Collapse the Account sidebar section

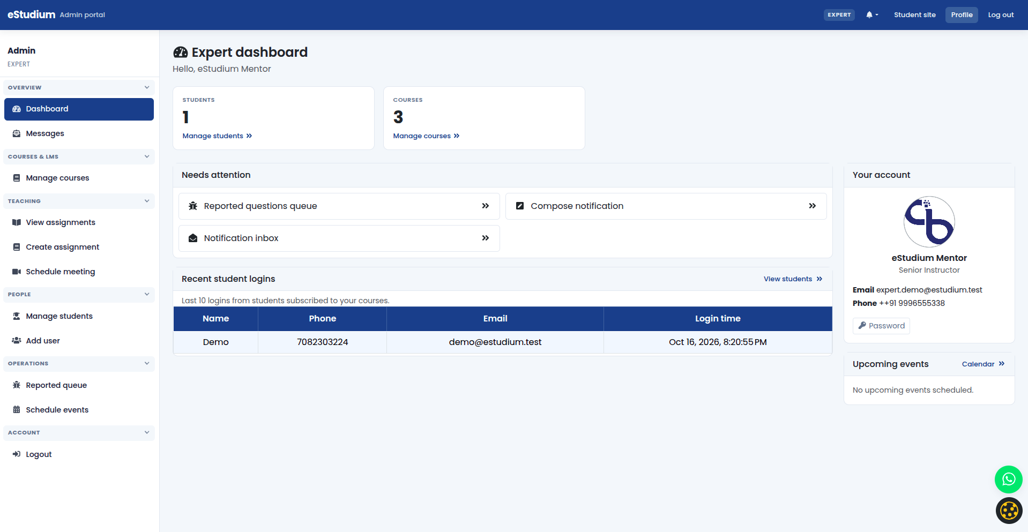79,432
